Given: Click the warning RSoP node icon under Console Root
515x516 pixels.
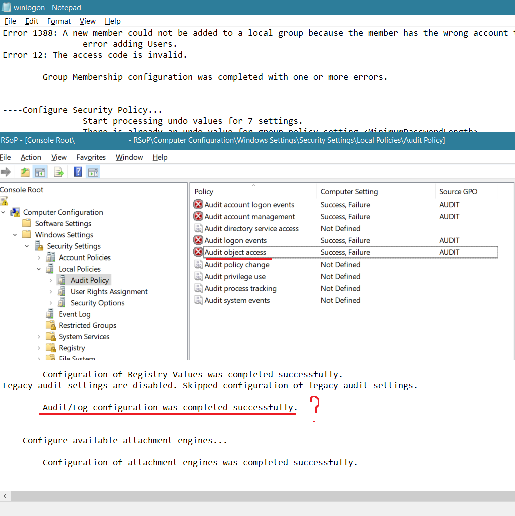Looking at the screenshot, I should pyautogui.click(x=5, y=201).
